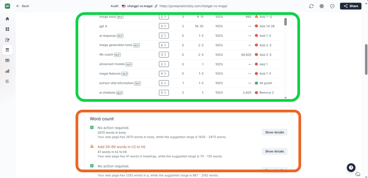Expand the count box for image generation tools
Screen dimensions: 368x178
[164, 45]
